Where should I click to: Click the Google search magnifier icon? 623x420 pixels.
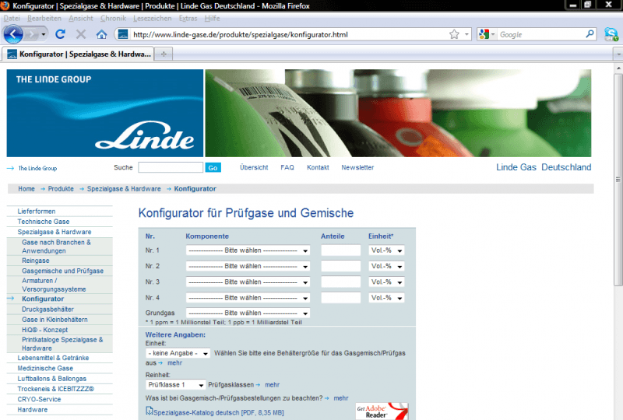click(590, 34)
